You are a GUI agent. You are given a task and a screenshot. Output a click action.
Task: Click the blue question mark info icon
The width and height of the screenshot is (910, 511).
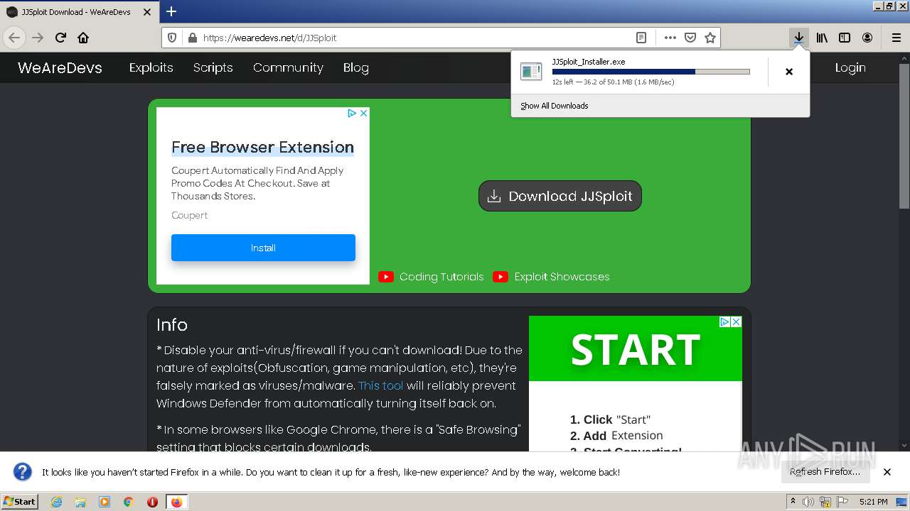23,472
